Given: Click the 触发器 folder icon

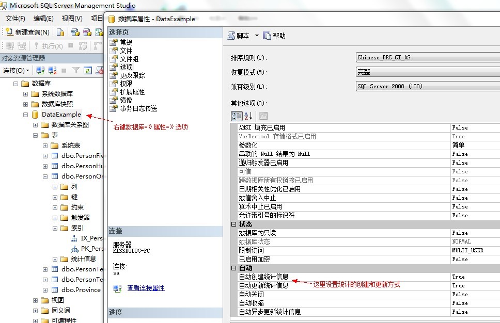Looking at the screenshot, I should click(x=65, y=218).
